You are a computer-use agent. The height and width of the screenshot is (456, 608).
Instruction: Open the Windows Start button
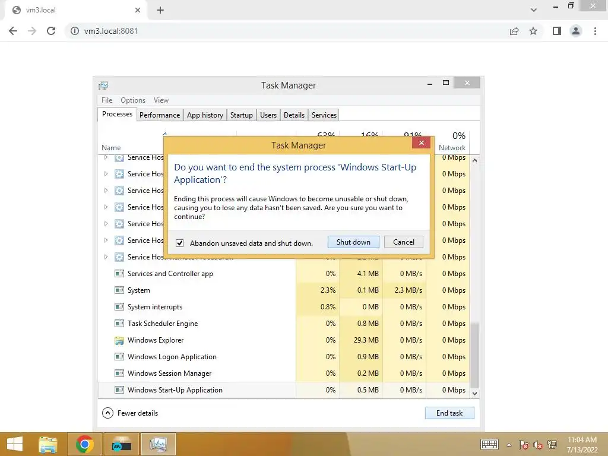[15, 444]
